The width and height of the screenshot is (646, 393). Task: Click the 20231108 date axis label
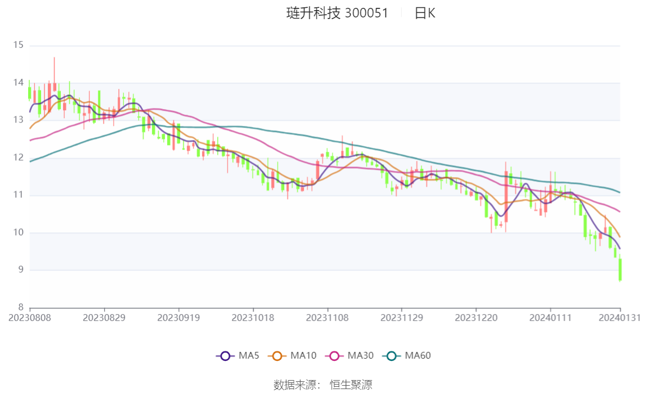click(x=327, y=318)
